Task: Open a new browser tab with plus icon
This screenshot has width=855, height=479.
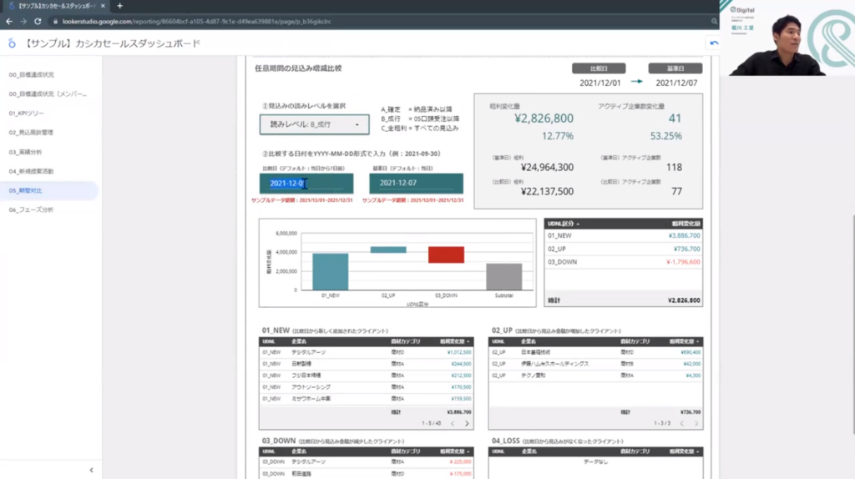Action: click(119, 6)
